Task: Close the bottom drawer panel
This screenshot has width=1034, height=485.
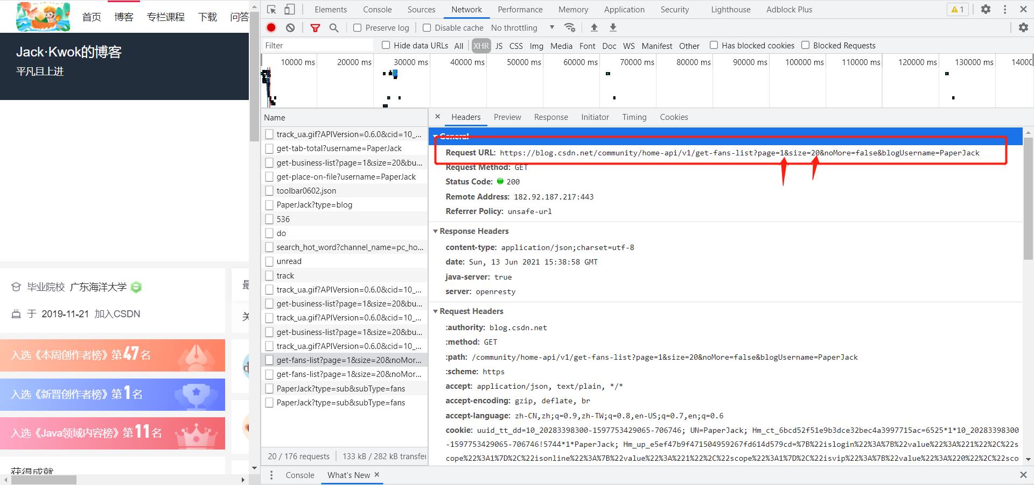Action: coord(1023,475)
